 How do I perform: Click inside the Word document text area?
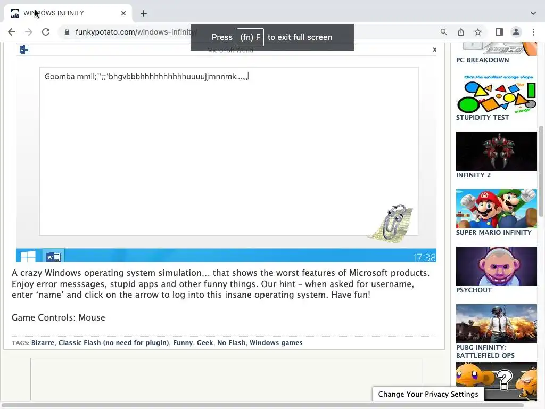pos(229,151)
